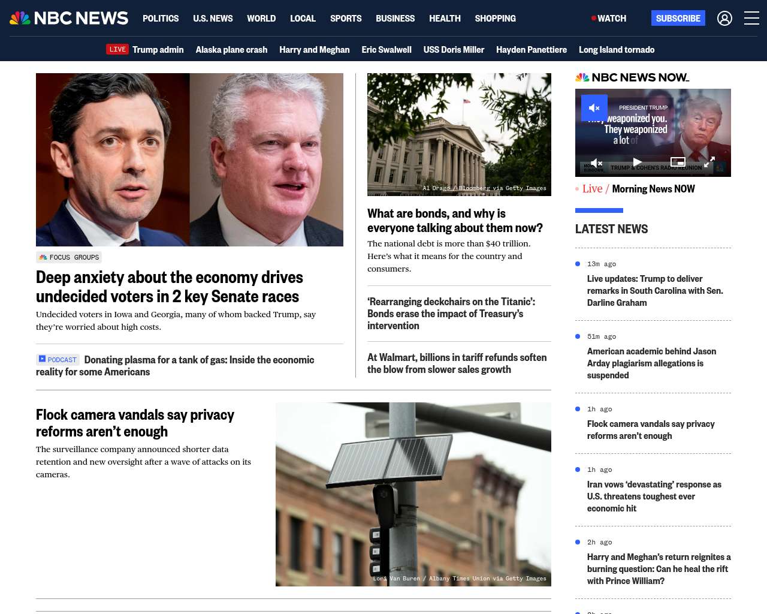767x614 pixels.
Task: Go to the World section
Action: point(261,19)
